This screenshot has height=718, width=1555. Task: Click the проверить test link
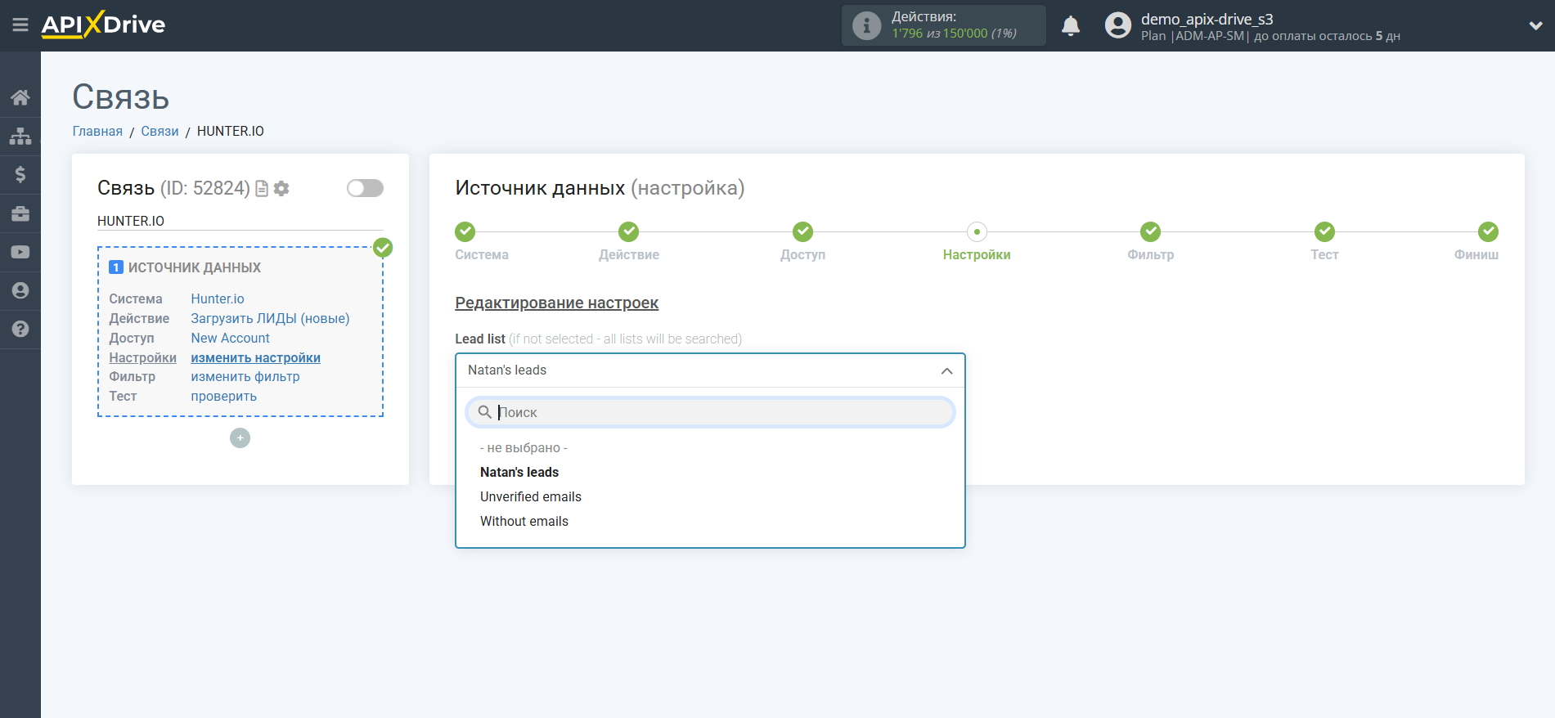click(223, 397)
